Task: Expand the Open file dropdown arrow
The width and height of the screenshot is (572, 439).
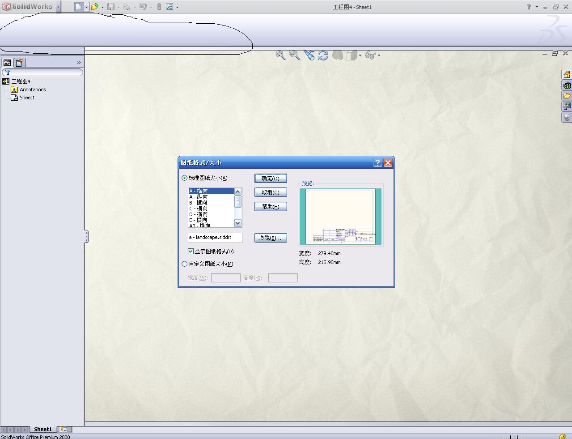Action: point(102,7)
